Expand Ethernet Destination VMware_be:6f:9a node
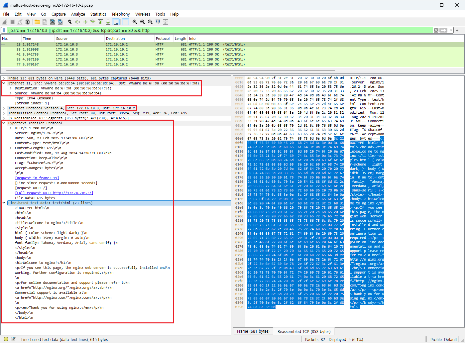 click(11, 88)
